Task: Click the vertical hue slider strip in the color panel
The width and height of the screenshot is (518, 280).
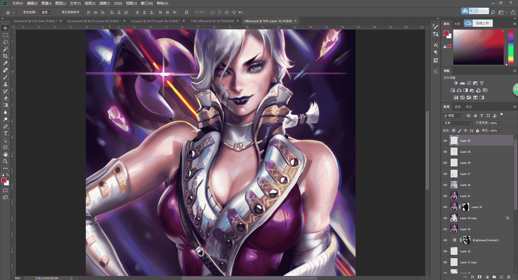Action: pyautogui.click(x=511, y=47)
